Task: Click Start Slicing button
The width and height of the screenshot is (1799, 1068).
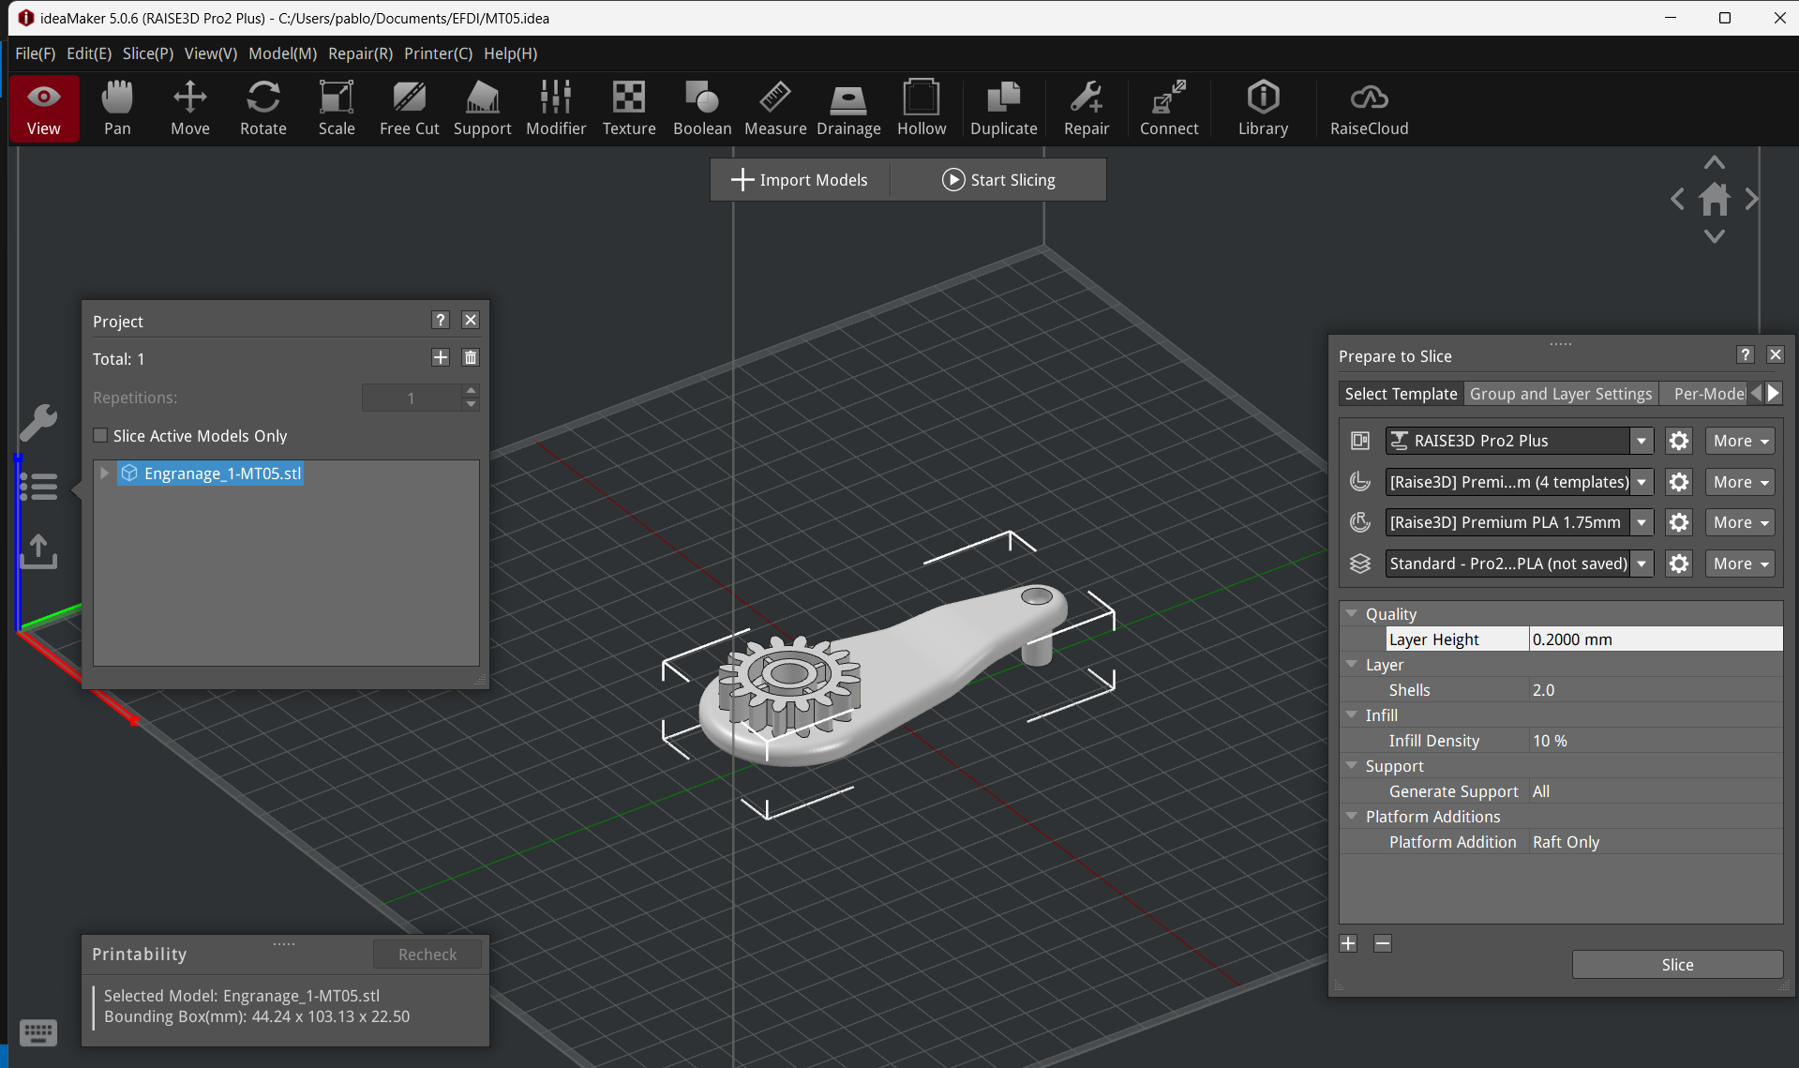Action: 998,179
